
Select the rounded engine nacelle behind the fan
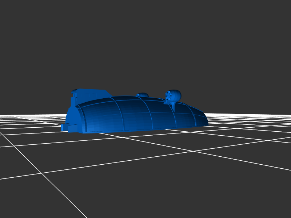[x=176, y=95]
